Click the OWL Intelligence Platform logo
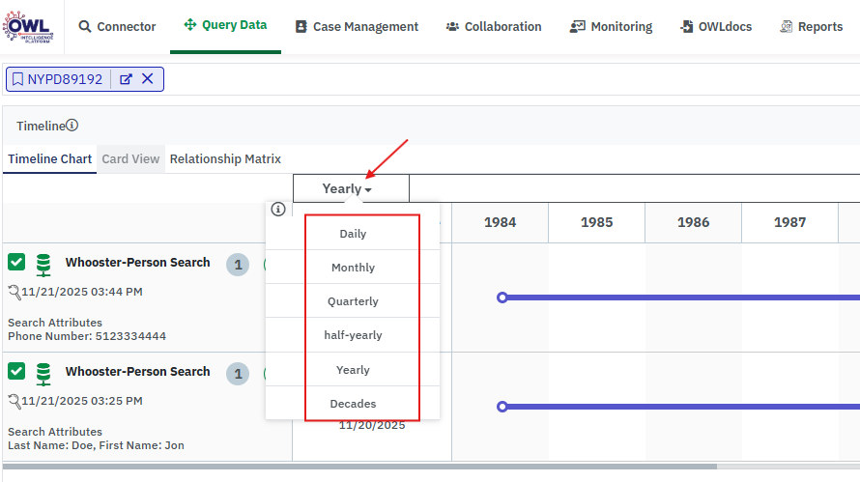Image resolution: width=860 pixels, height=482 pixels. click(x=28, y=25)
